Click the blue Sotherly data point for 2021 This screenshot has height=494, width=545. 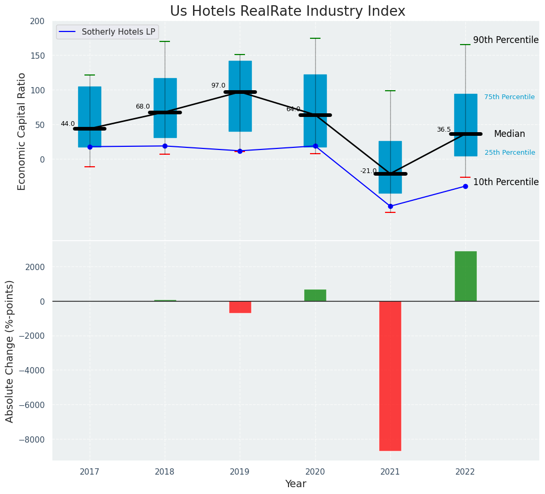pos(390,206)
